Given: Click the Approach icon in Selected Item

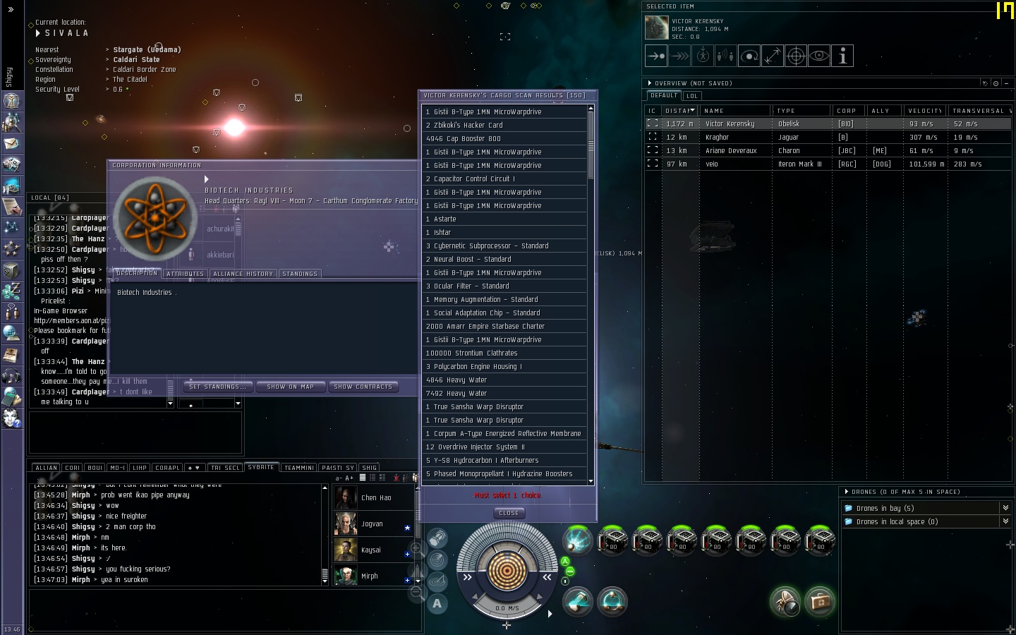Looking at the screenshot, I should click(656, 56).
